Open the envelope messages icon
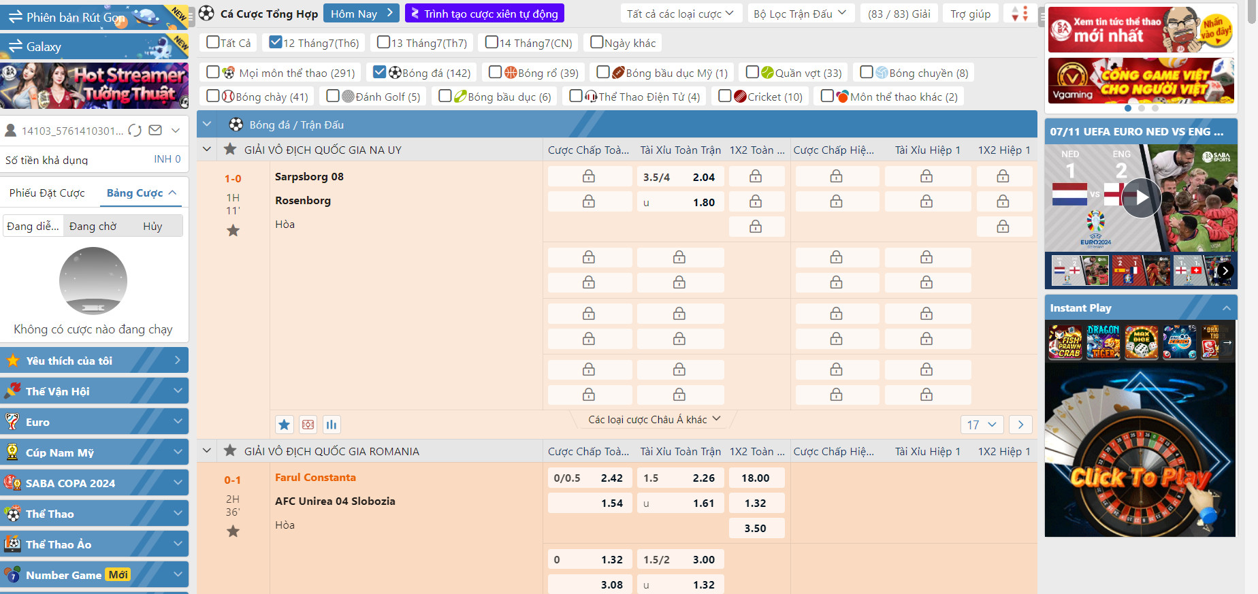The height and width of the screenshot is (594, 1258). click(x=155, y=130)
